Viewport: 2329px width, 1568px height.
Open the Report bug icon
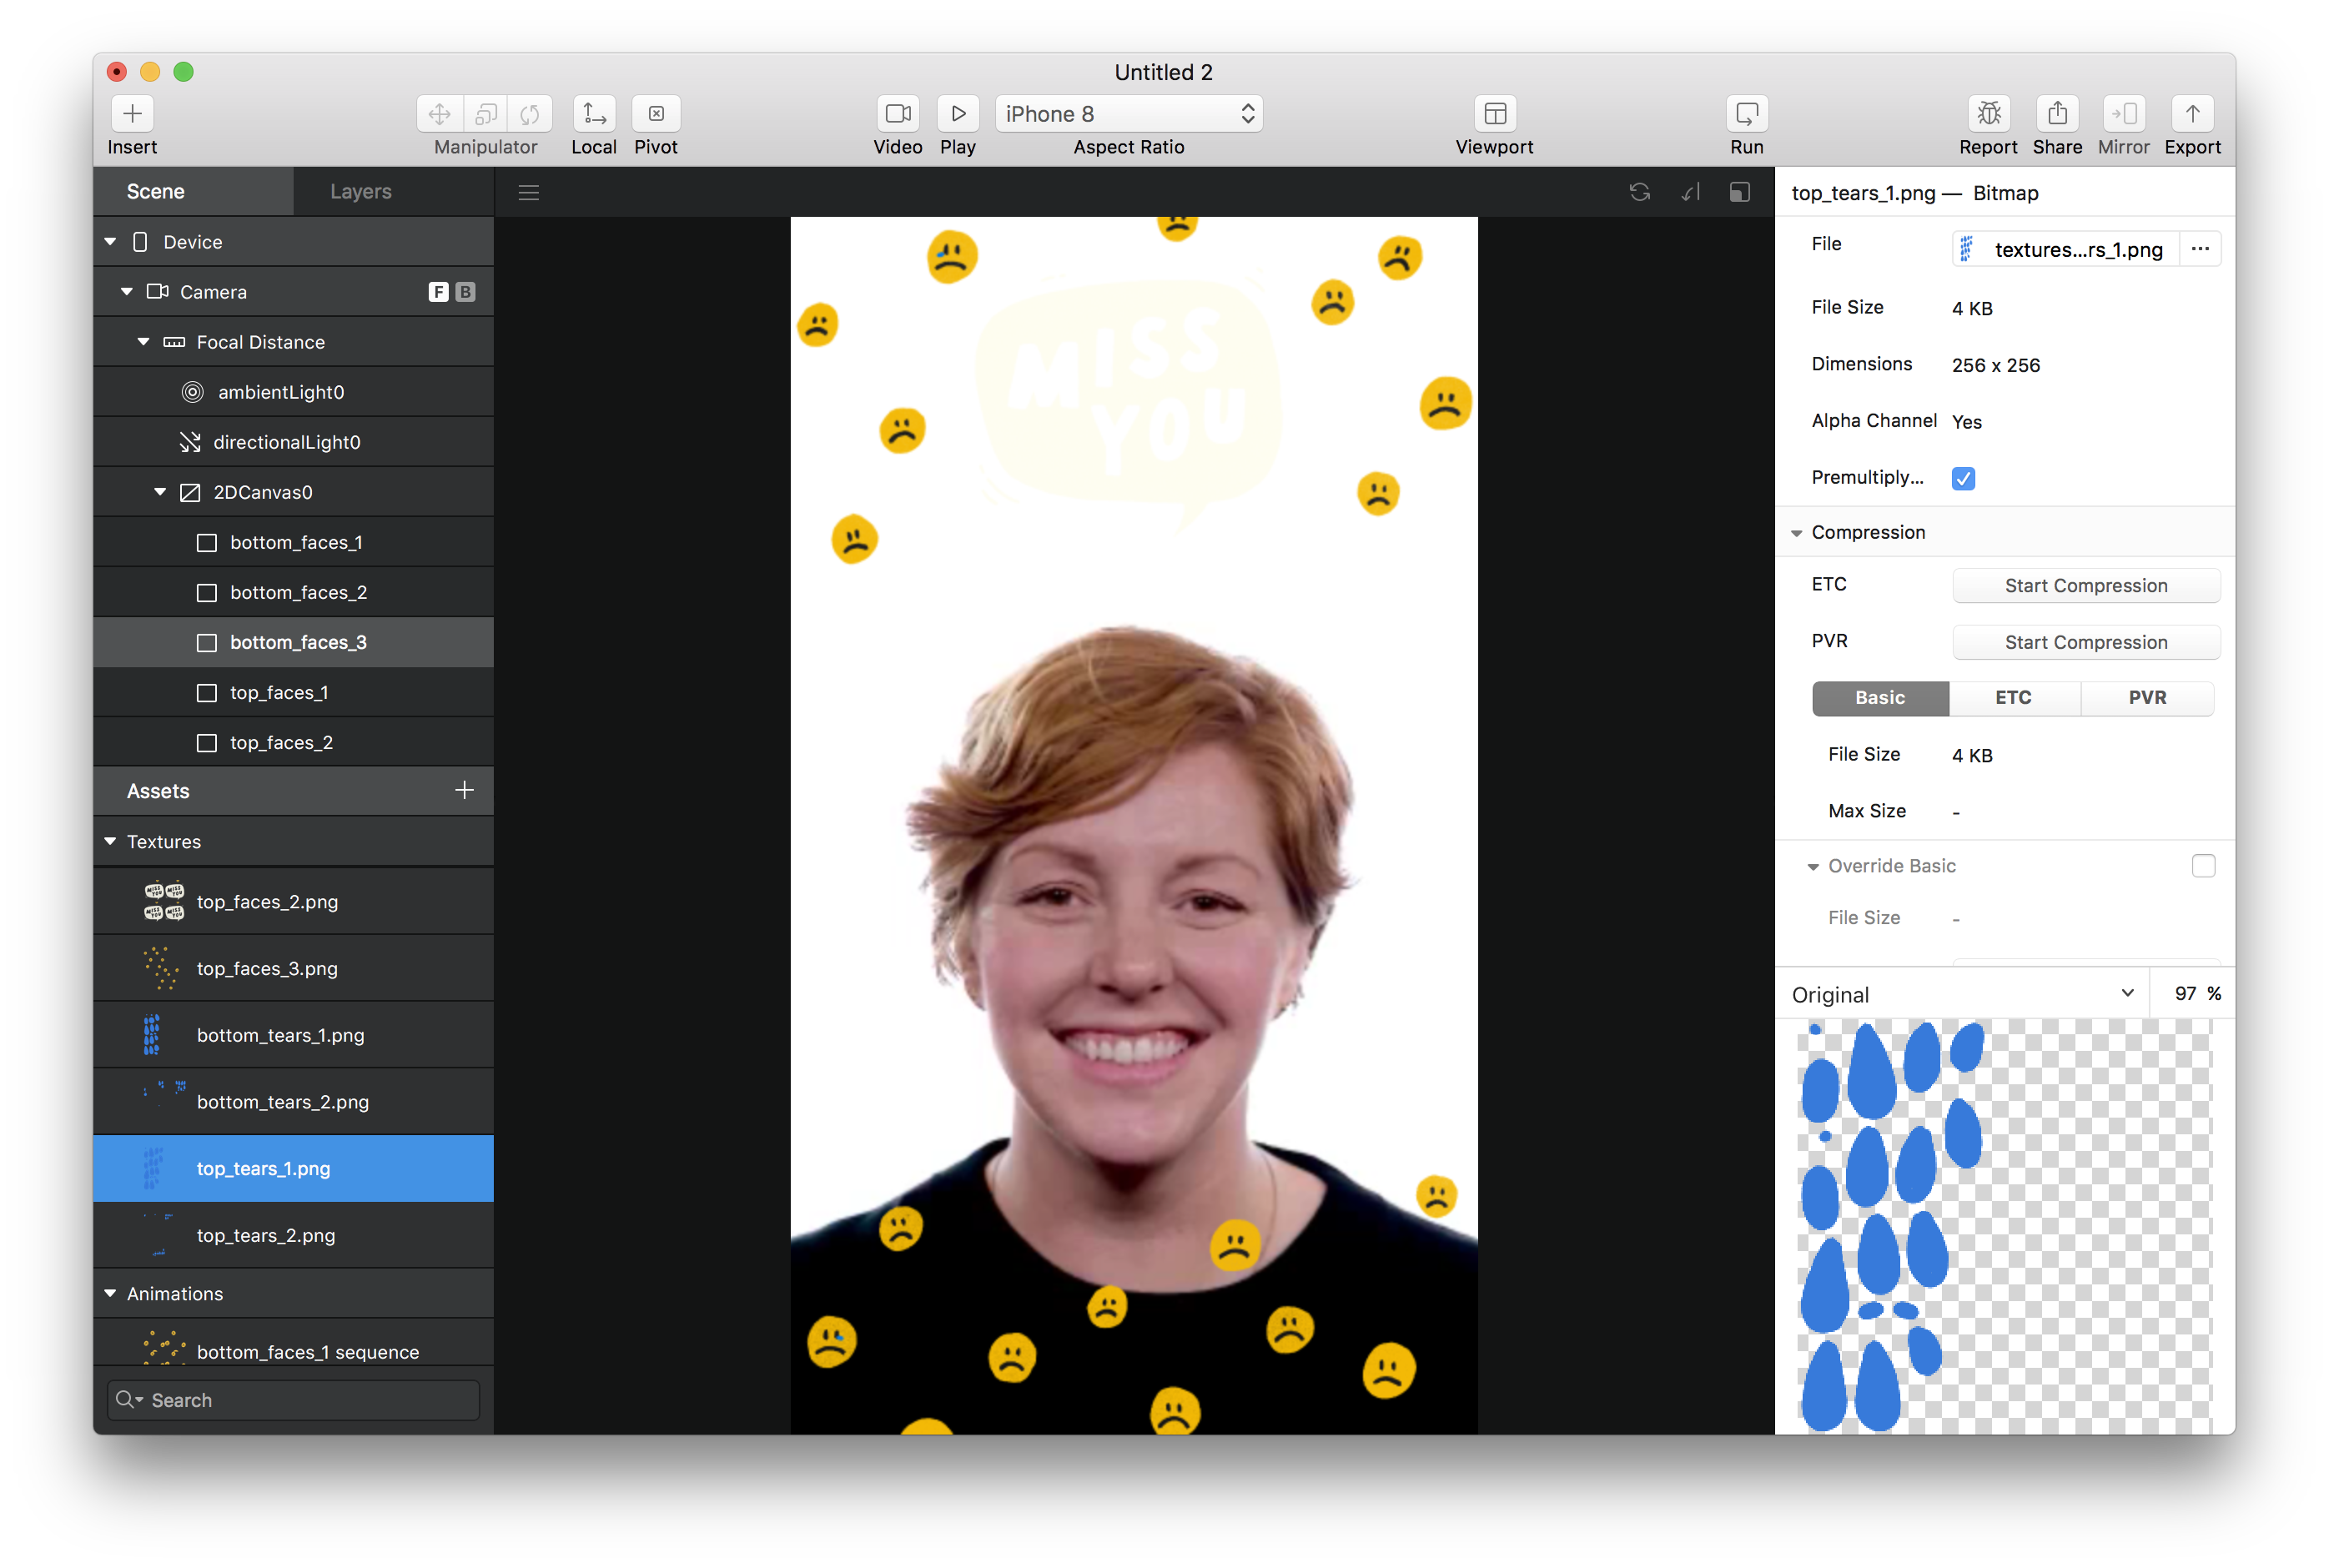[1988, 114]
